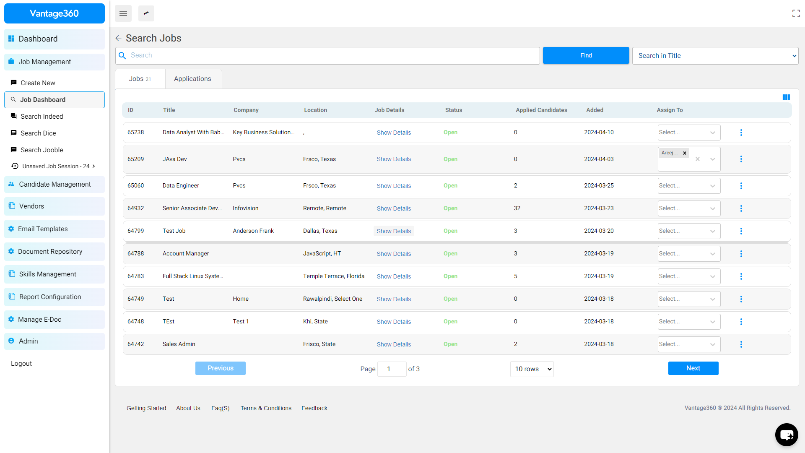The image size is (805, 453).
Task: Open Assign To dropdown for job 65238
Action: (688, 133)
